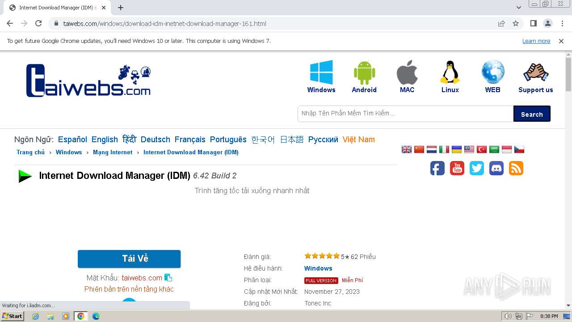
Task: Switch language to Español
Action: pyautogui.click(x=72, y=140)
